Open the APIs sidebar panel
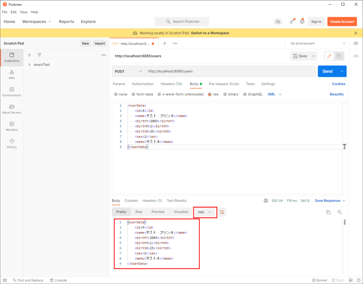Viewport: 363px width, 284px height. click(12, 75)
